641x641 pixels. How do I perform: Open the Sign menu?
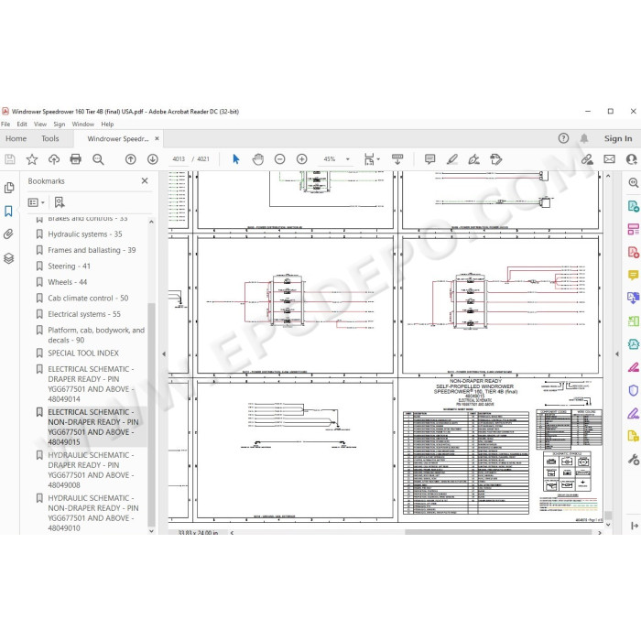tap(60, 124)
